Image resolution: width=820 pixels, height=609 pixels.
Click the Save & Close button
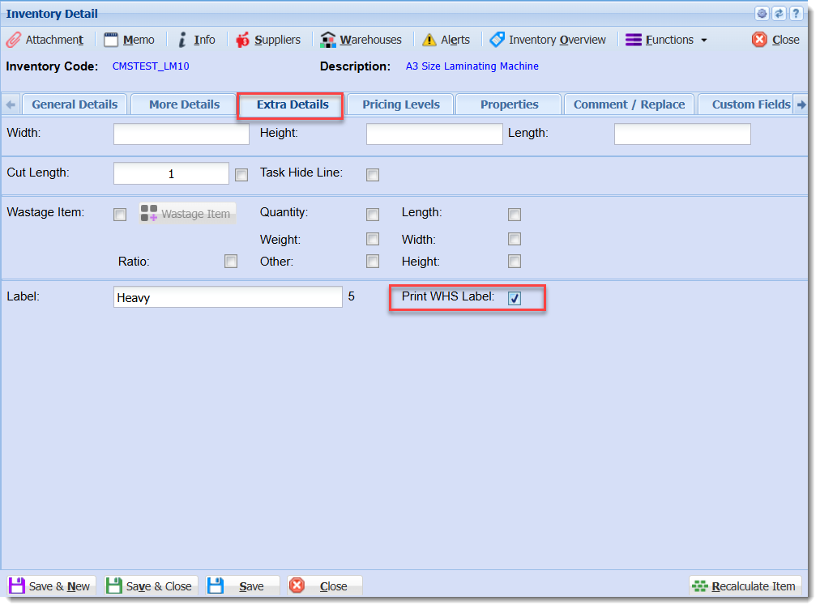click(x=150, y=586)
